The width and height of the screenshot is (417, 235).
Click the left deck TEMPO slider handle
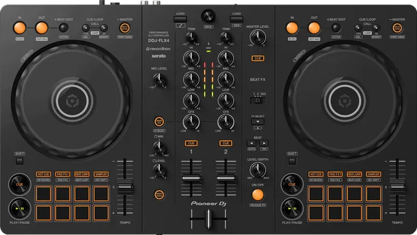pos(125,187)
